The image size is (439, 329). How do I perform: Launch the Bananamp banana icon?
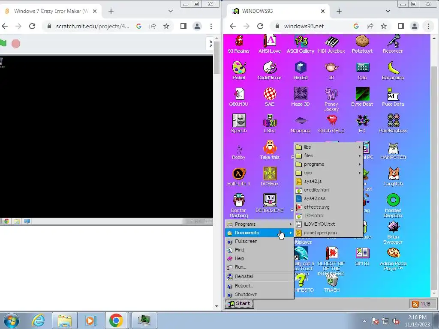point(393,71)
